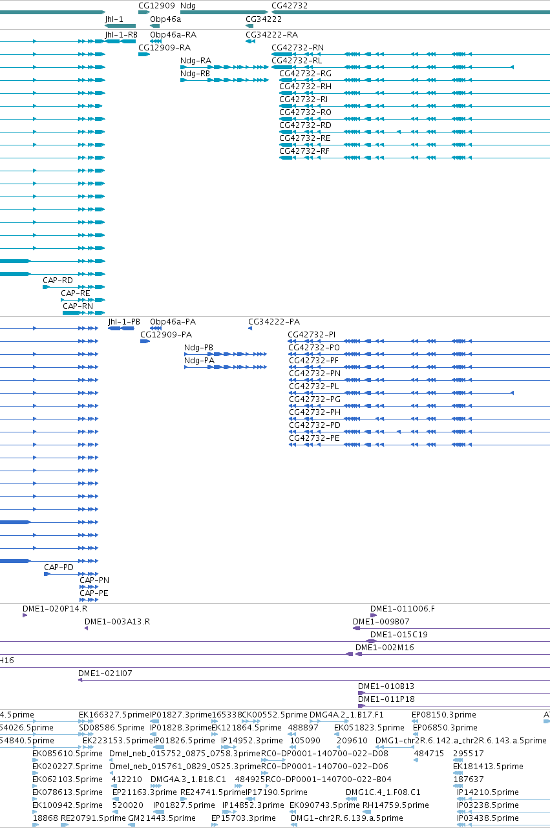The height and width of the screenshot is (828, 550).
Task: Click the Ndg-PB protein label
Action: [199, 348]
